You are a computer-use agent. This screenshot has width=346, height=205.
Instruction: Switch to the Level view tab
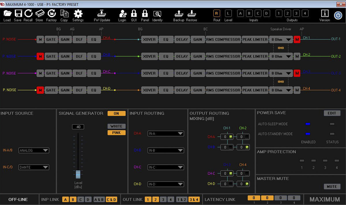pos(228,13)
